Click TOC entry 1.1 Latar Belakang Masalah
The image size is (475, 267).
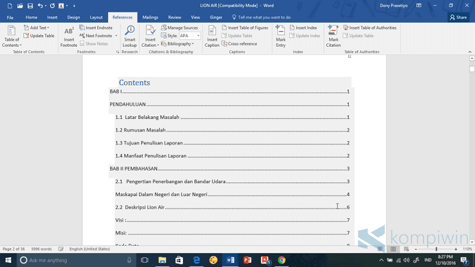coord(232,117)
